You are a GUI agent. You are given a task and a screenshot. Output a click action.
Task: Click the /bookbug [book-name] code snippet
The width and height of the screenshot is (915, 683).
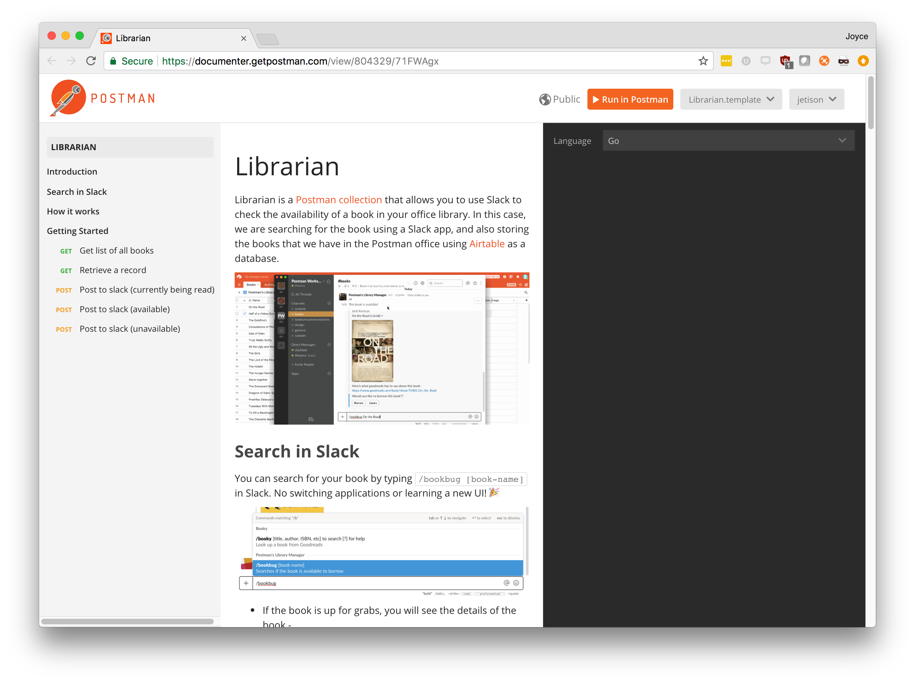[471, 479]
